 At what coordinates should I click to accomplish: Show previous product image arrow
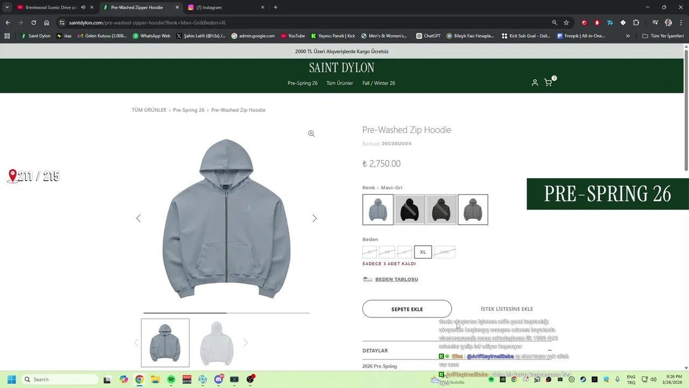click(138, 218)
